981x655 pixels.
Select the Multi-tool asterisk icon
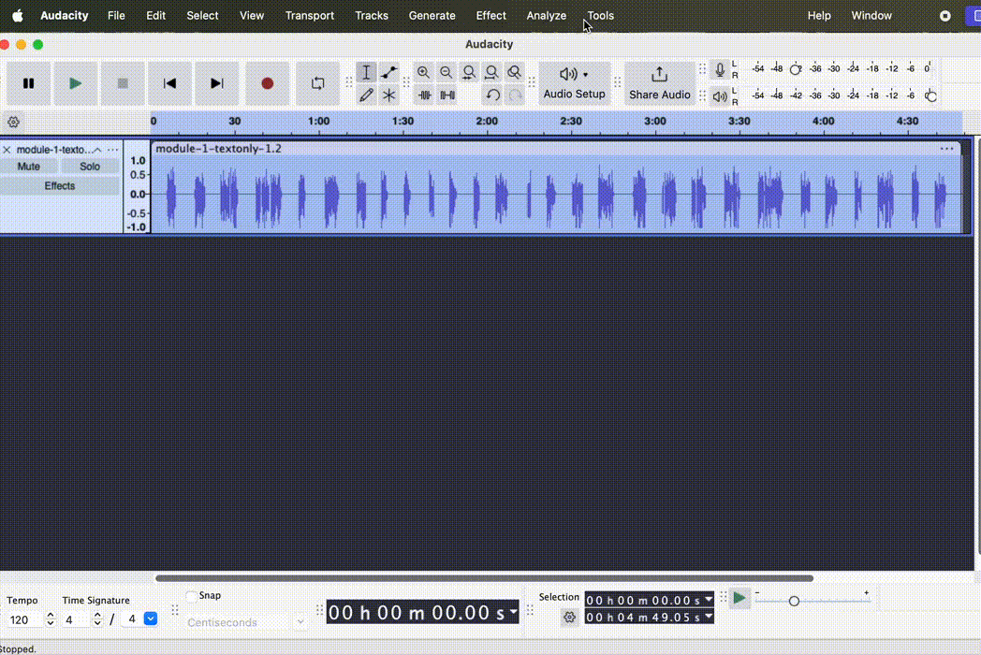point(388,95)
